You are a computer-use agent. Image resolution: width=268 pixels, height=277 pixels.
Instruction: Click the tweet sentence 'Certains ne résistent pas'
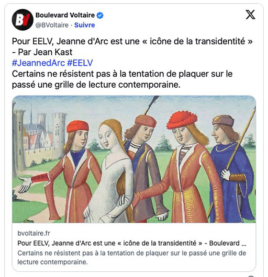[122, 74]
